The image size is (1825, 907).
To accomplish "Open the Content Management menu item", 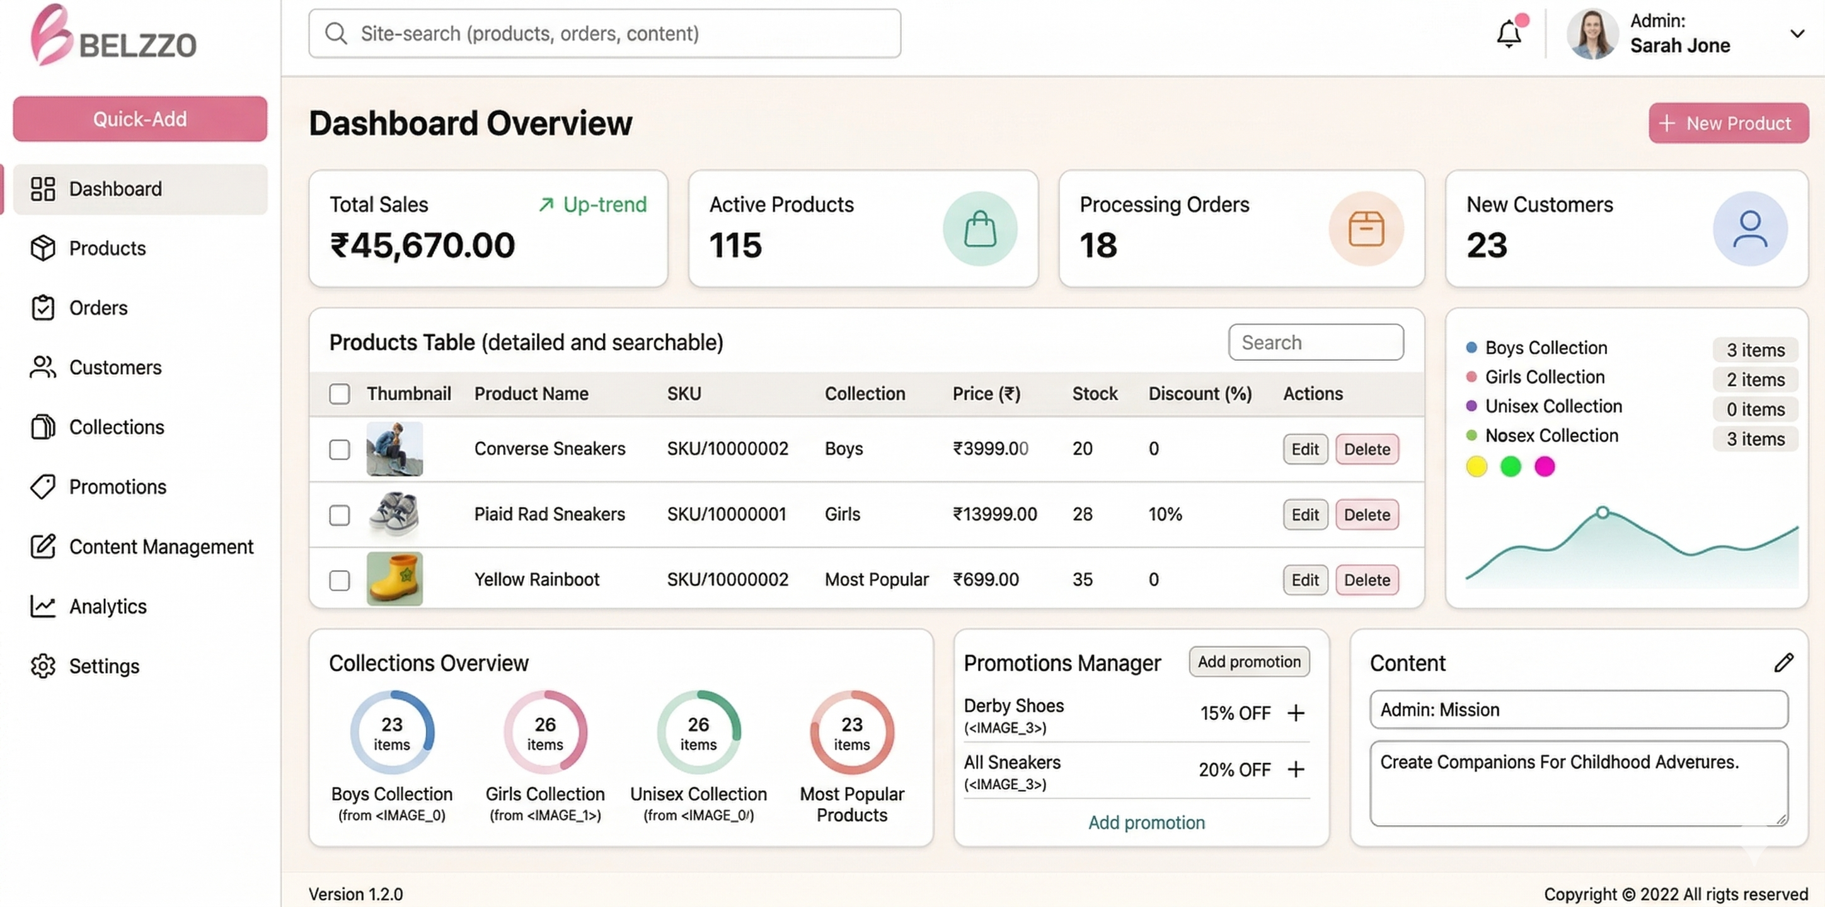I will click(141, 547).
